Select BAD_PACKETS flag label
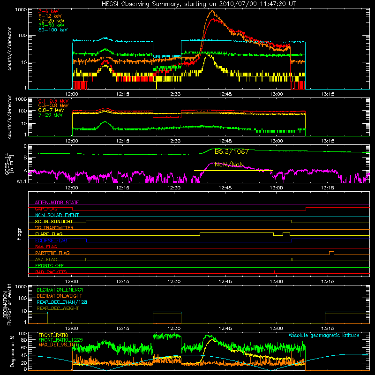This screenshot has width=375, height=375. pyautogui.click(x=51, y=272)
